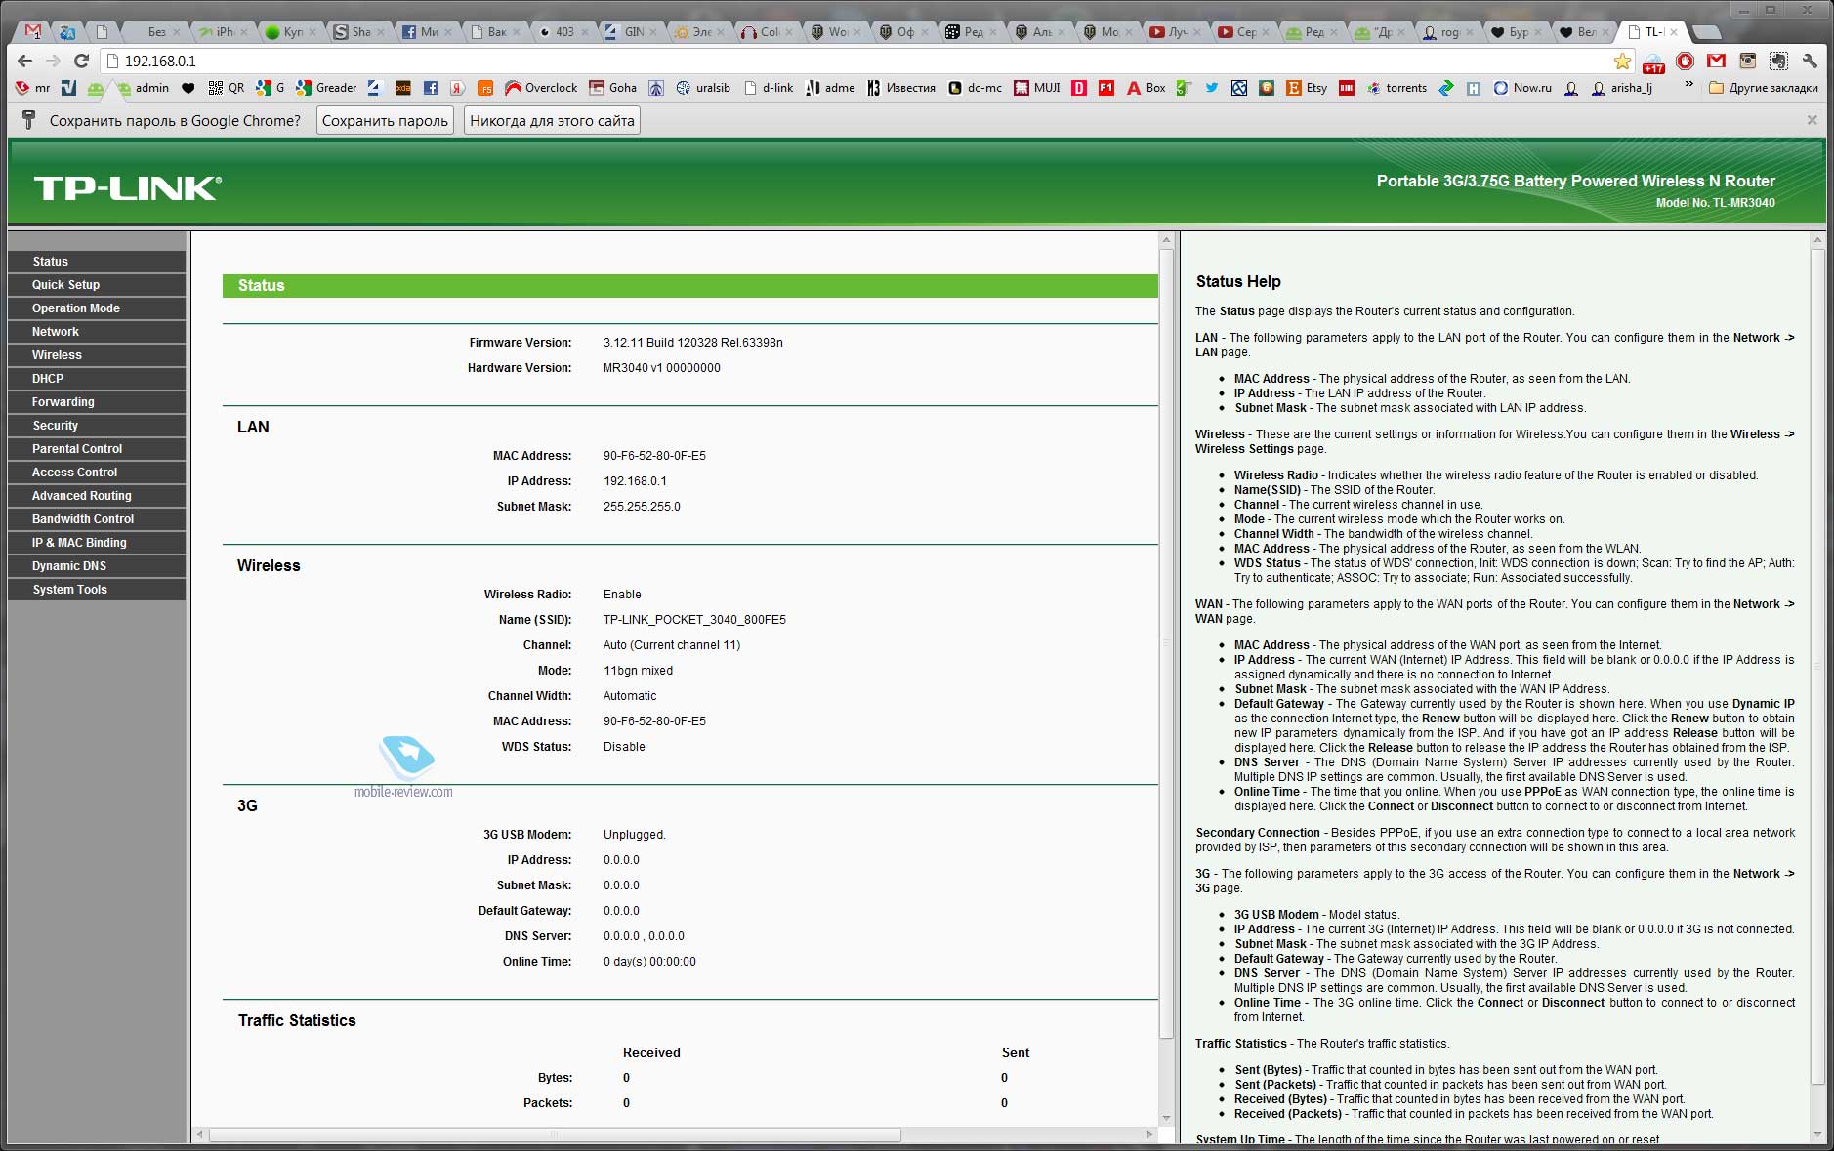This screenshot has height=1151, width=1834.
Task: Open Parental Control menu item
Action: tap(97, 449)
